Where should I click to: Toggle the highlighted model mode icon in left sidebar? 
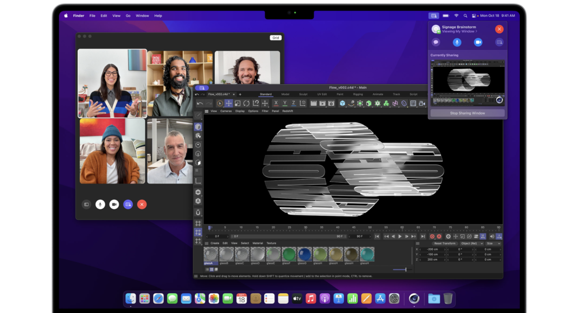[198, 127]
